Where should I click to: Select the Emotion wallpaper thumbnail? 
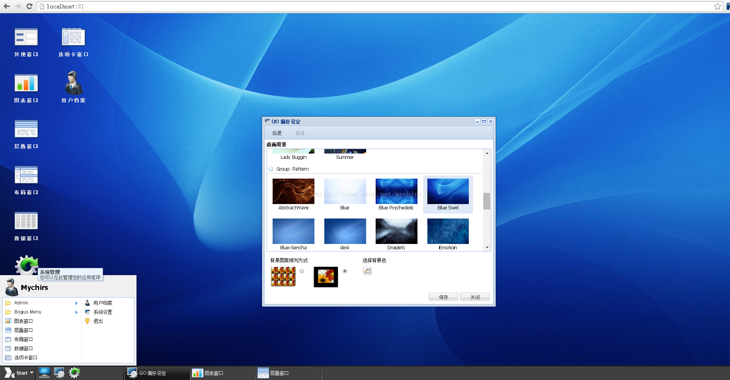tap(448, 234)
